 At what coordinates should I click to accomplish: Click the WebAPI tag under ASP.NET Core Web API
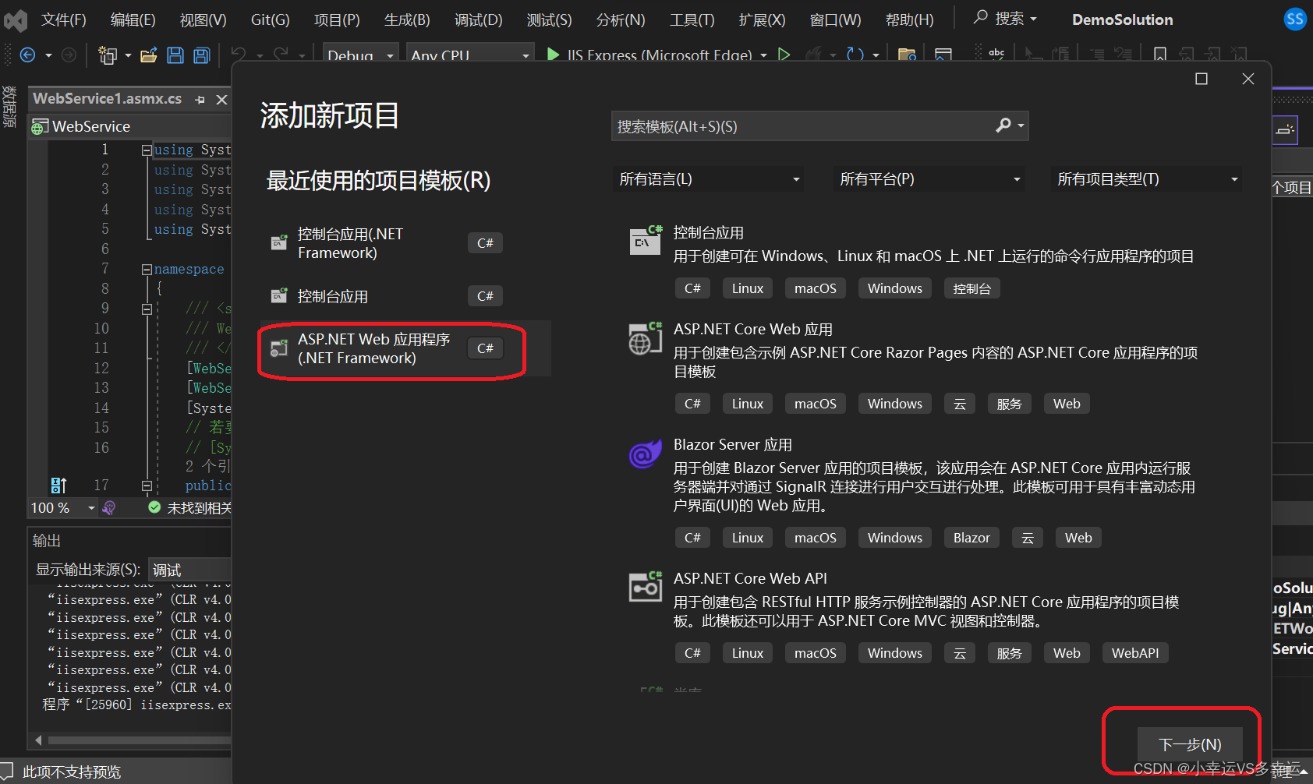click(x=1135, y=653)
